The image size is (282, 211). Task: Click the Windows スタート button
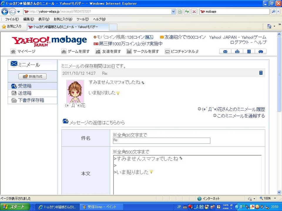[15, 207]
